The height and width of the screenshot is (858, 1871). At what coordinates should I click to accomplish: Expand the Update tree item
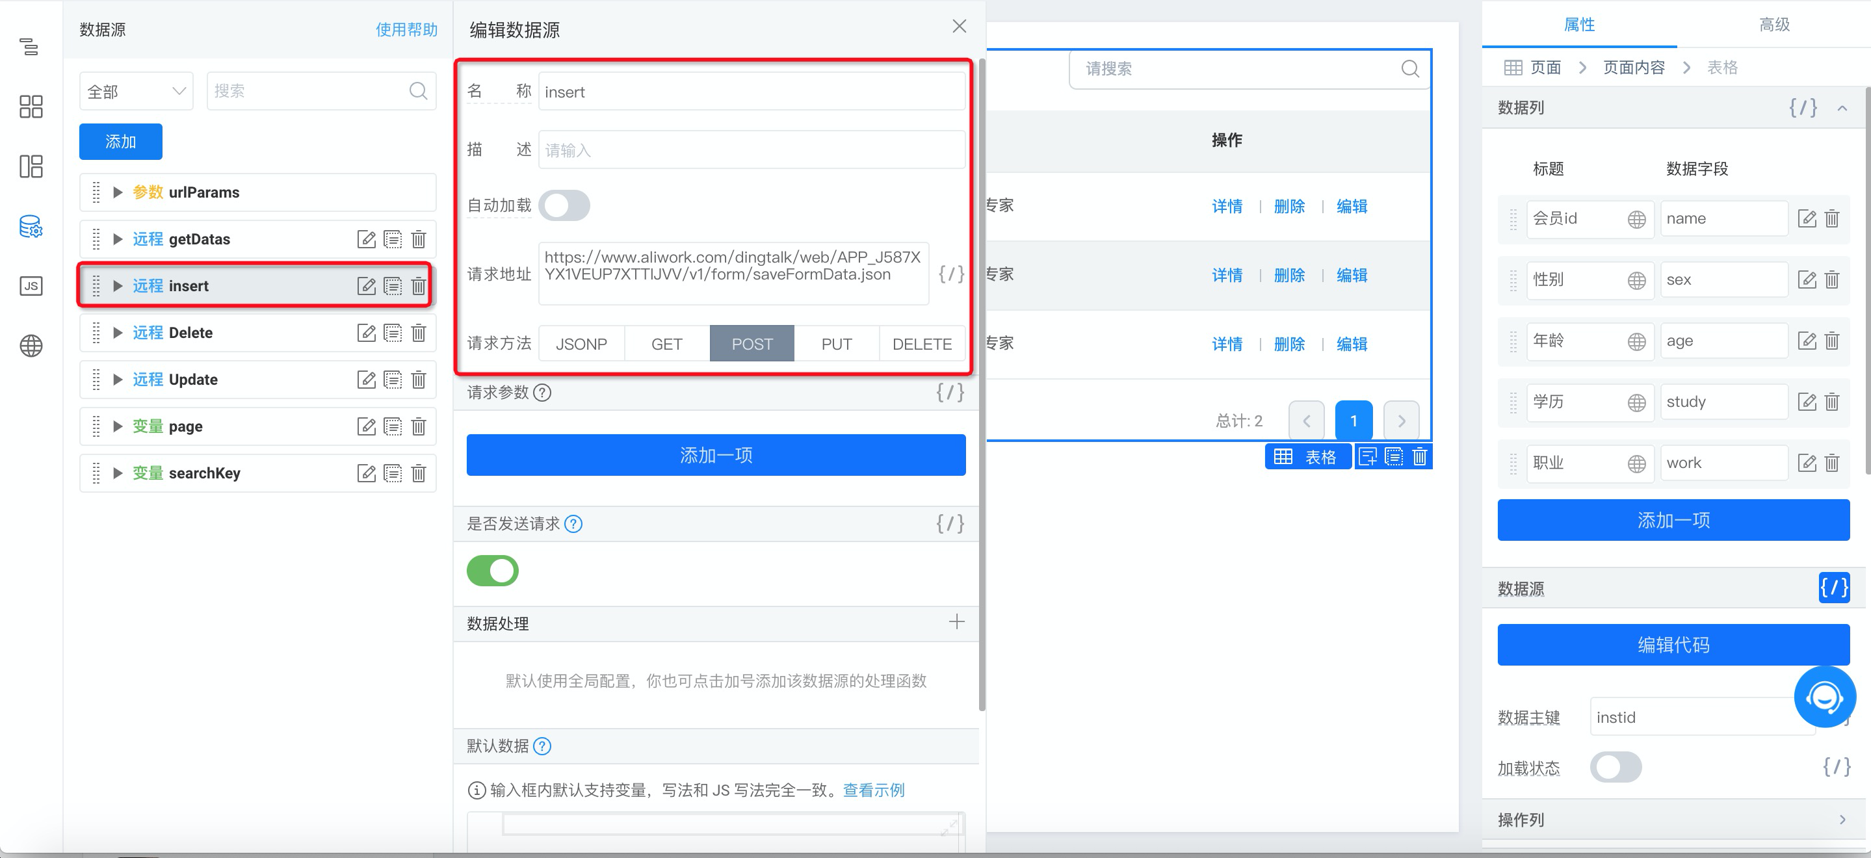tap(118, 379)
